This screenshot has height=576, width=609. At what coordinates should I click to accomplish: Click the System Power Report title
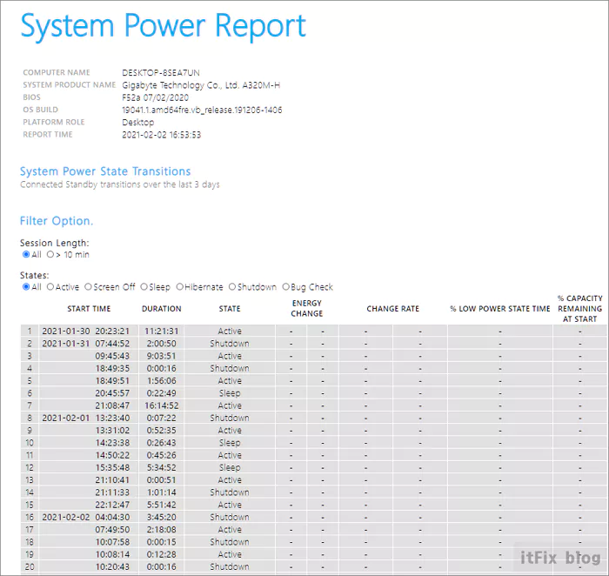click(x=164, y=25)
